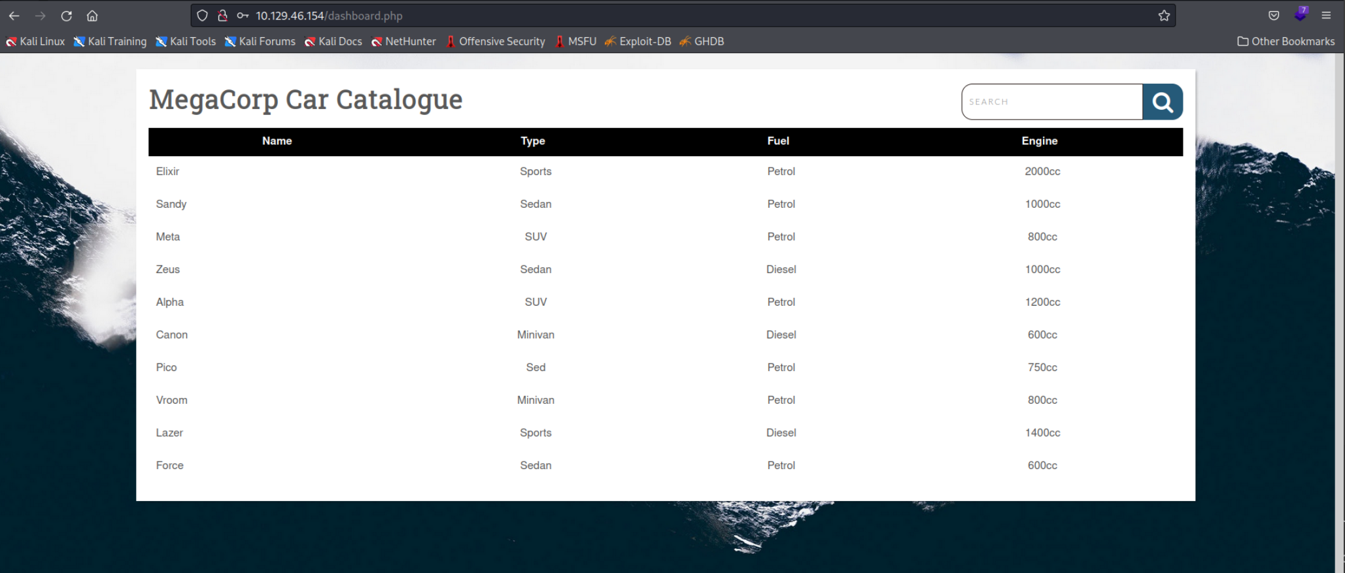Click the Type column header
Viewport: 1345px width, 573px height.
pyautogui.click(x=533, y=141)
